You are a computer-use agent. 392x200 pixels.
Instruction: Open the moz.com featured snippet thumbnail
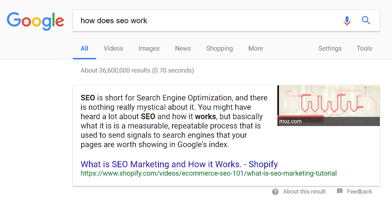[x=328, y=106]
